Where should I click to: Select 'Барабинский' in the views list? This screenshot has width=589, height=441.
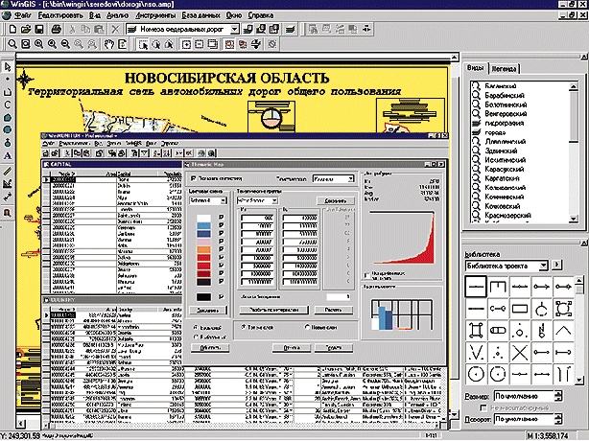point(505,95)
